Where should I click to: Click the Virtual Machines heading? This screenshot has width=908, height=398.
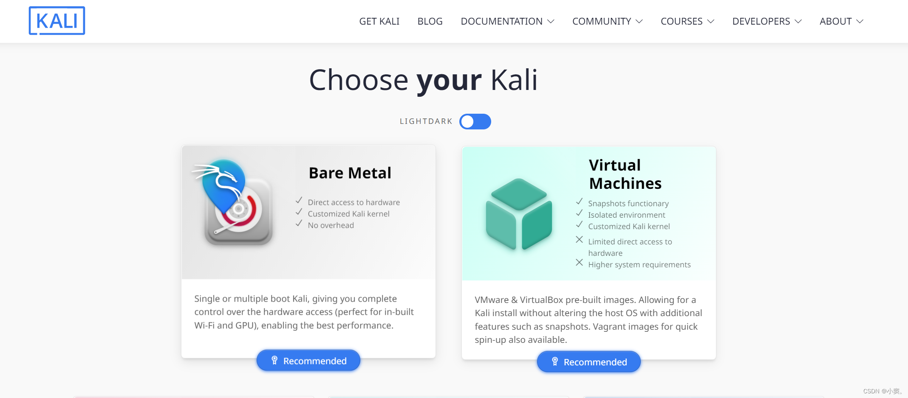625,174
